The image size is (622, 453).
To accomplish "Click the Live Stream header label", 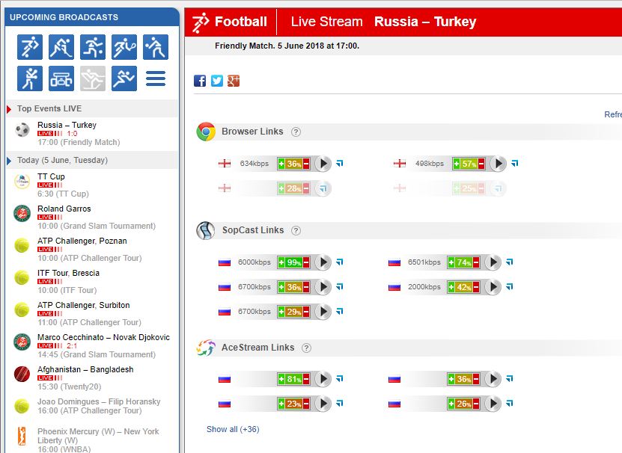I will [x=327, y=22].
